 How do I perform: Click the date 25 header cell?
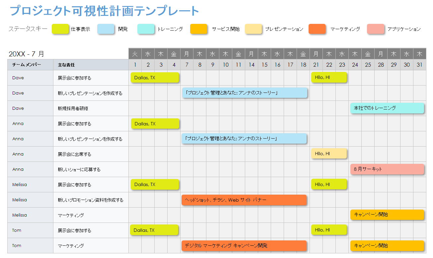[368, 65]
